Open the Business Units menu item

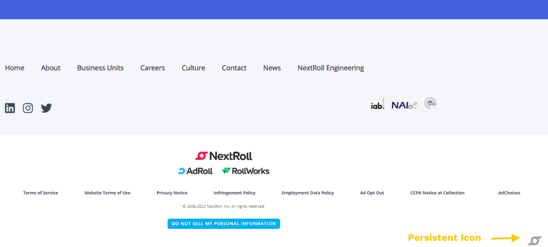(x=100, y=68)
